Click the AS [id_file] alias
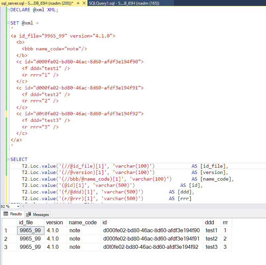Viewport: 266px width, 265px height. pyautogui.click(x=210, y=166)
